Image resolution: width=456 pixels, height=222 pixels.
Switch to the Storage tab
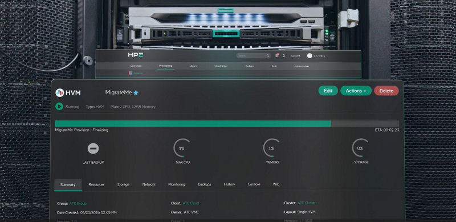(x=123, y=184)
